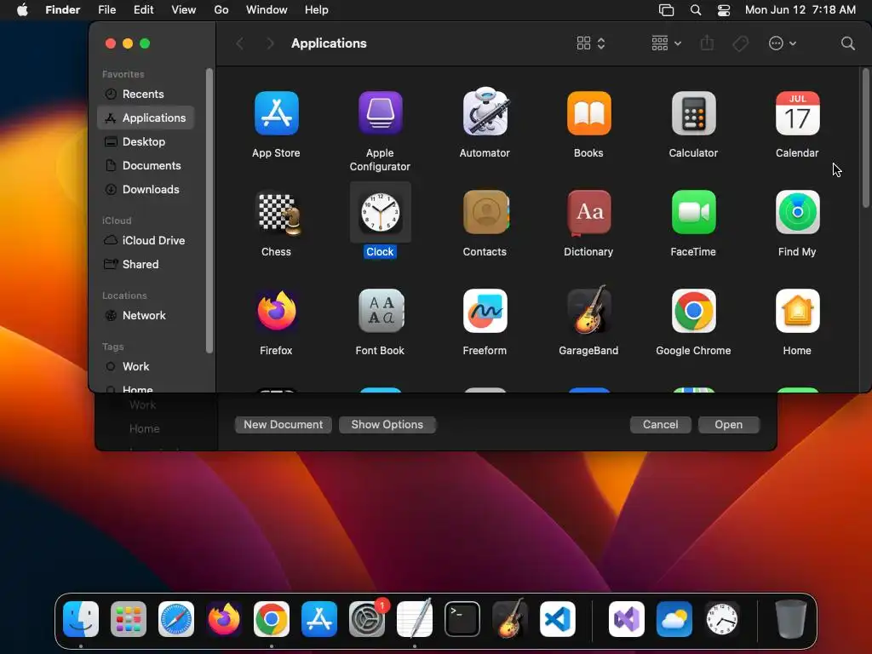The width and height of the screenshot is (872, 654).
Task: Go back with the left chevron button
Action: click(240, 43)
